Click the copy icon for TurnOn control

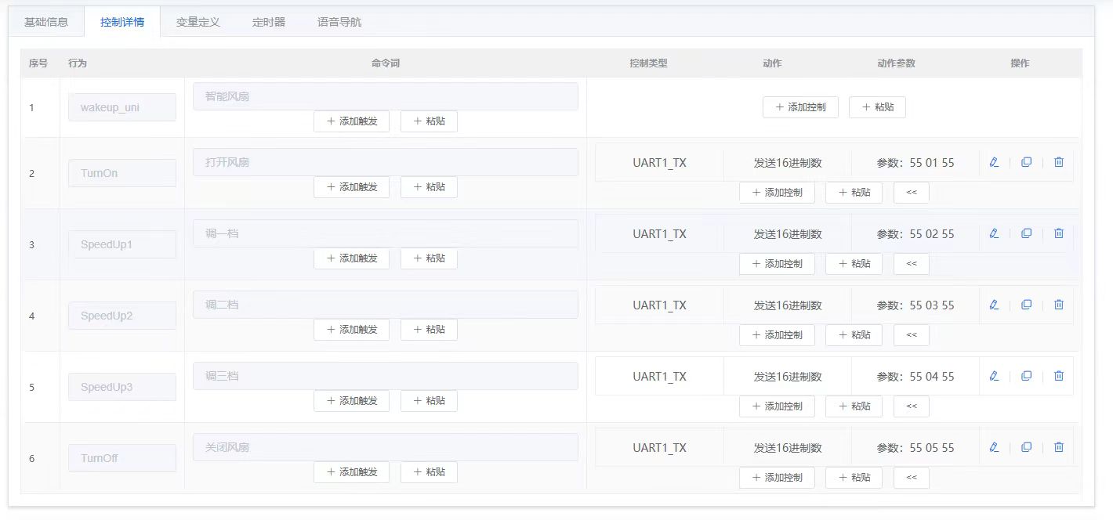click(1026, 162)
